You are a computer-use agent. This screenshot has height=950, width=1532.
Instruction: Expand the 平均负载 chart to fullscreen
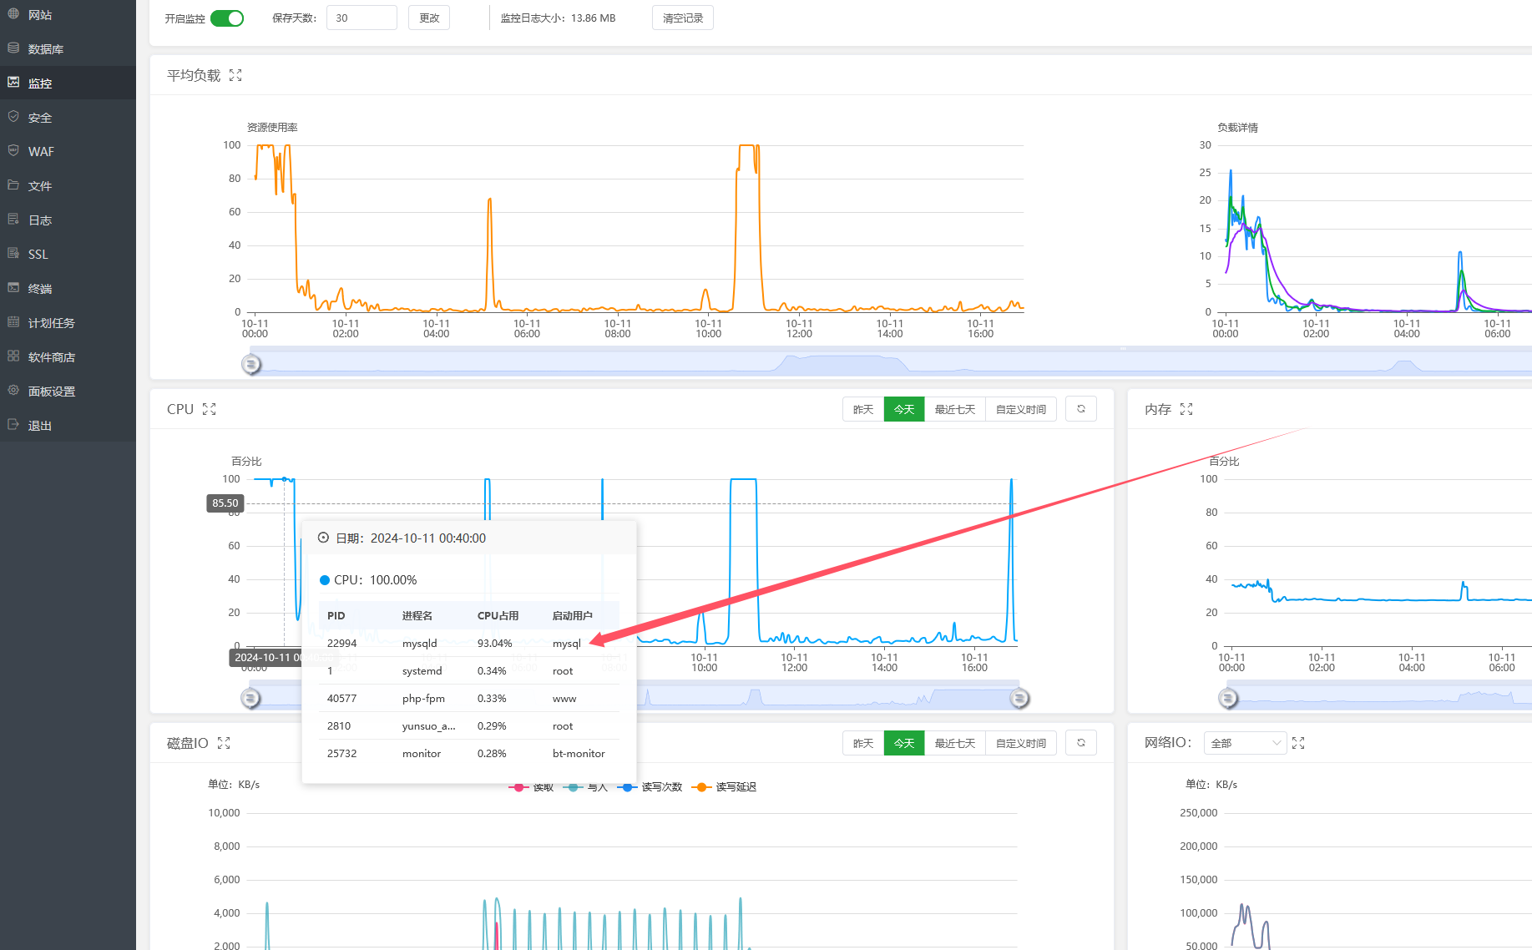235,75
